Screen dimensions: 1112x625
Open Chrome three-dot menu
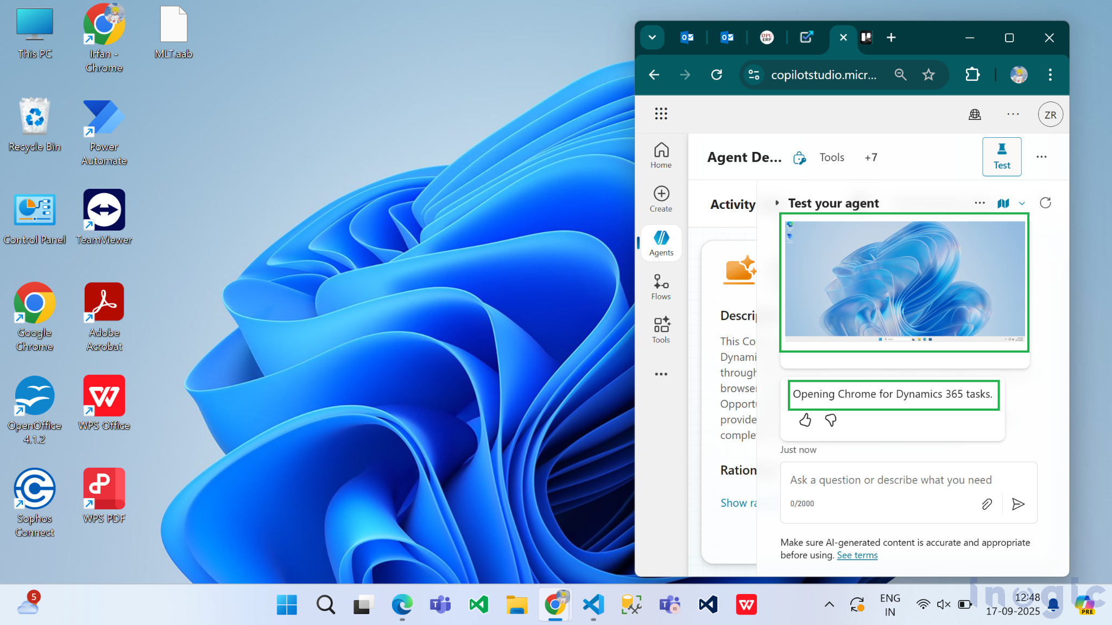tap(1050, 75)
